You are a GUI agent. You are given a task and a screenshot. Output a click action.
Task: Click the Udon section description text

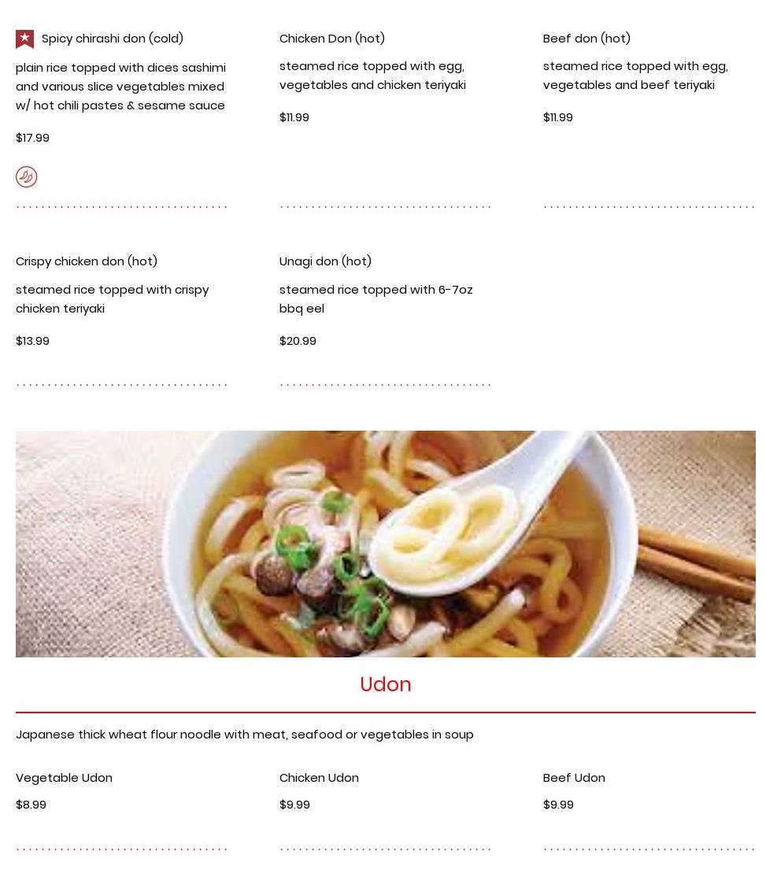point(245,735)
